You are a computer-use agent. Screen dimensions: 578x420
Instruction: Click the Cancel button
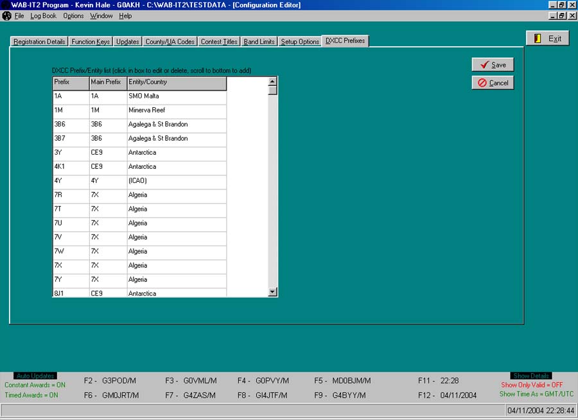pyautogui.click(x=493, y=82)
